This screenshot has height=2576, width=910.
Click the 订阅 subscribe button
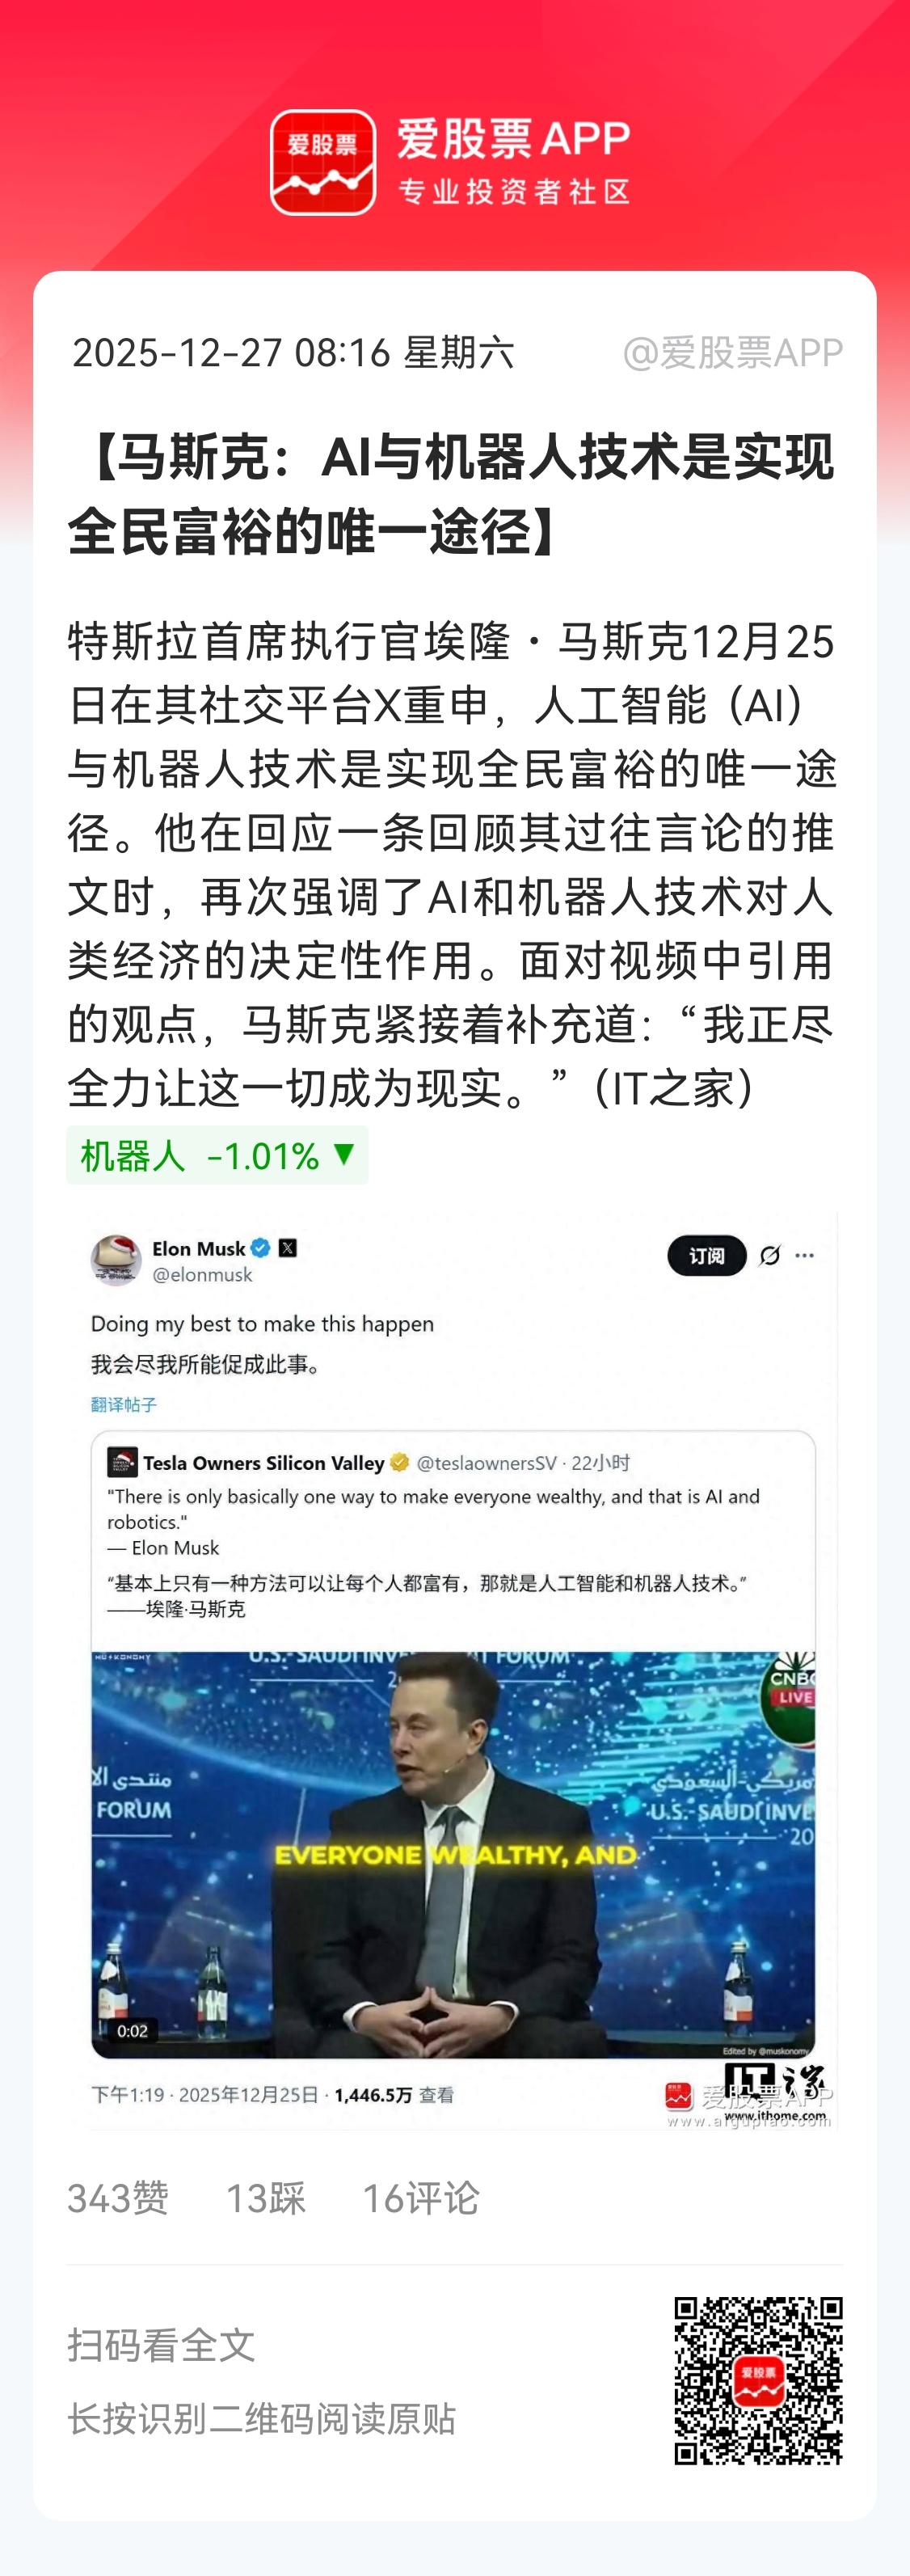click(707, 1256)
